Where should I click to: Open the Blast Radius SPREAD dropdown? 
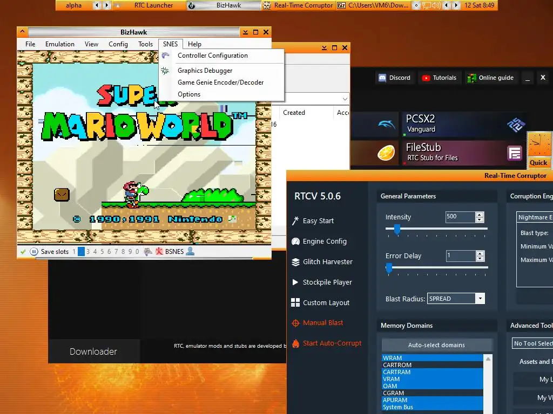click(480, 299)
